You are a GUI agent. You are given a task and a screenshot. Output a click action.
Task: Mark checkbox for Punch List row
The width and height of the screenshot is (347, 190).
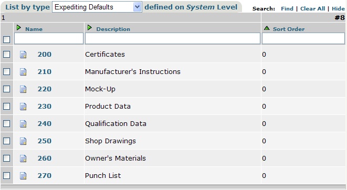pyautogui.click(x=7, y=175)
